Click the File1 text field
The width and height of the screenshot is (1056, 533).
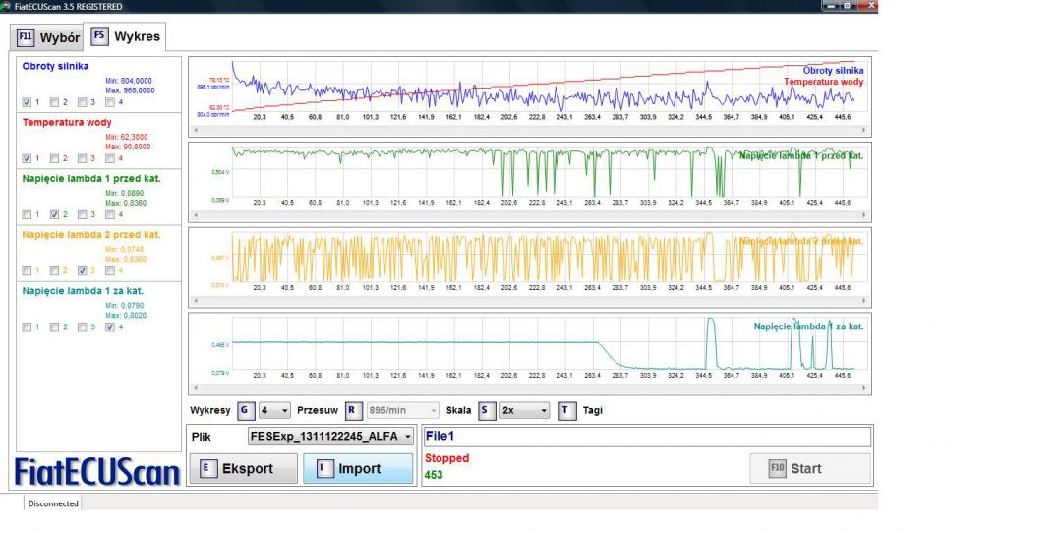pyautogui.click(x=646, y=437)
